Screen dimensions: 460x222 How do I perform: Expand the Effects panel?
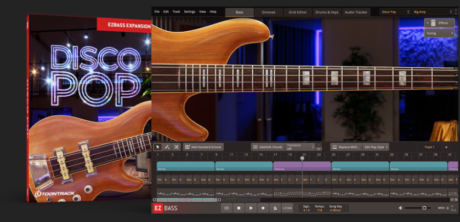[x=439, y=23]
